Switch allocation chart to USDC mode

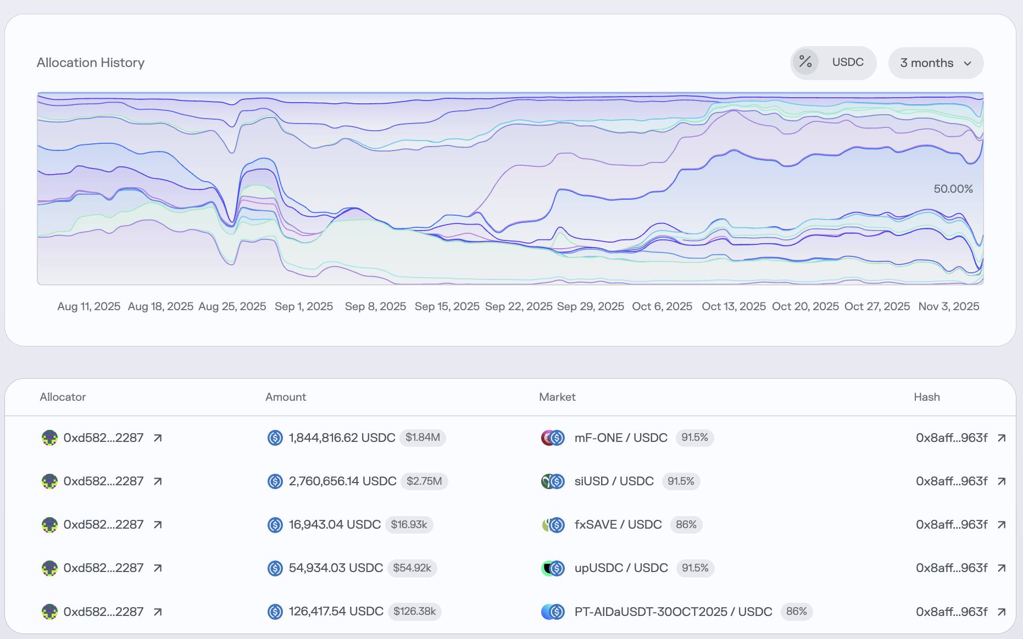pos(847,62)
